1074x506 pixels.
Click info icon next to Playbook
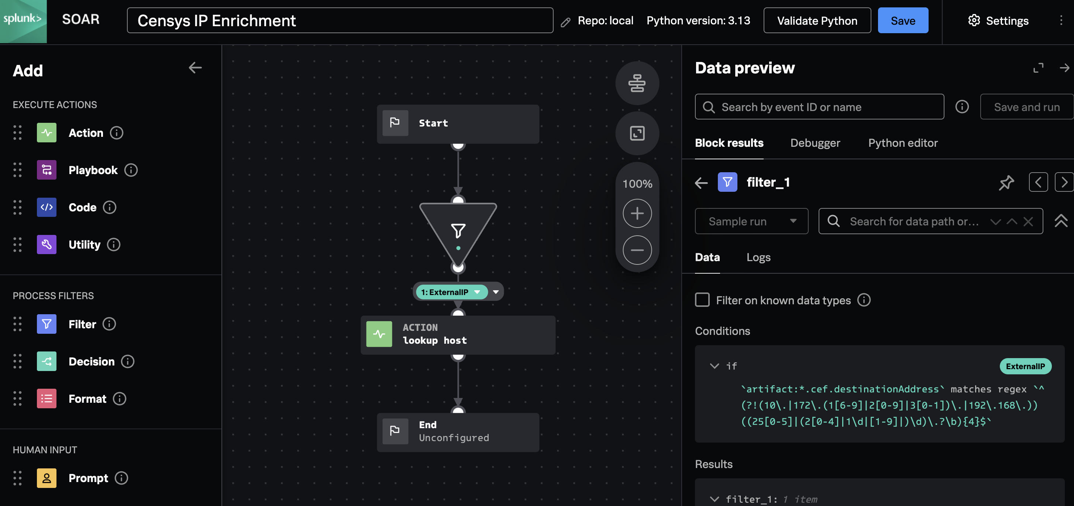(131, 170)
